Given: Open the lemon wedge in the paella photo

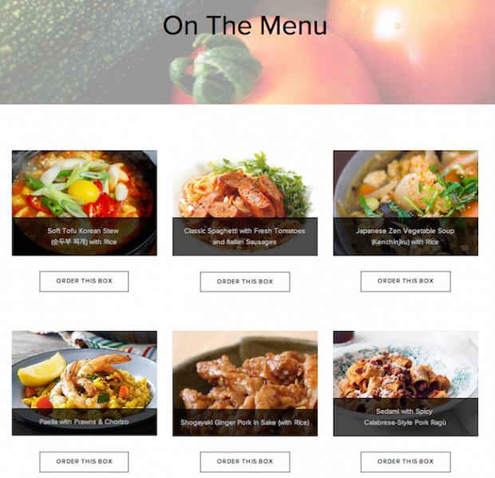Looking at the screenshot, I should click(x=42, y=369).
